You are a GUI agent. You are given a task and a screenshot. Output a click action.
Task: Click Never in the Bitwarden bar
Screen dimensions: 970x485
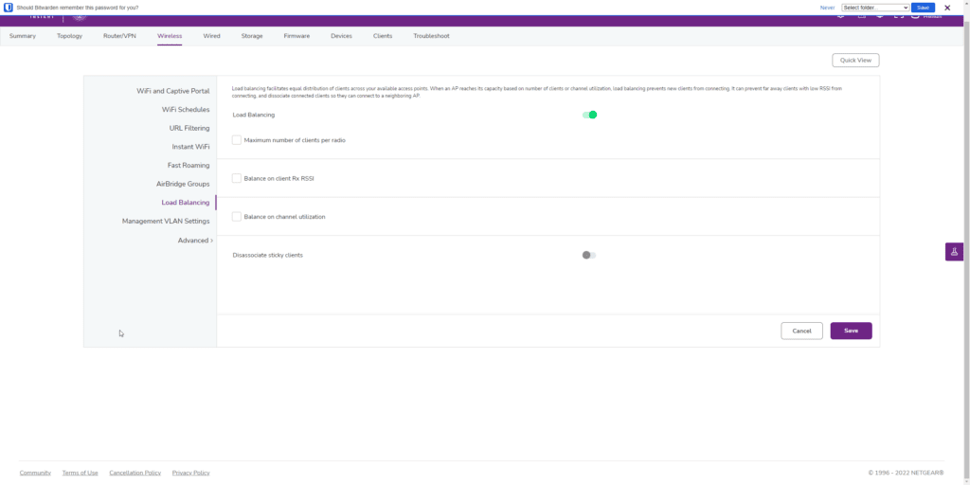(x=827, y=8)
